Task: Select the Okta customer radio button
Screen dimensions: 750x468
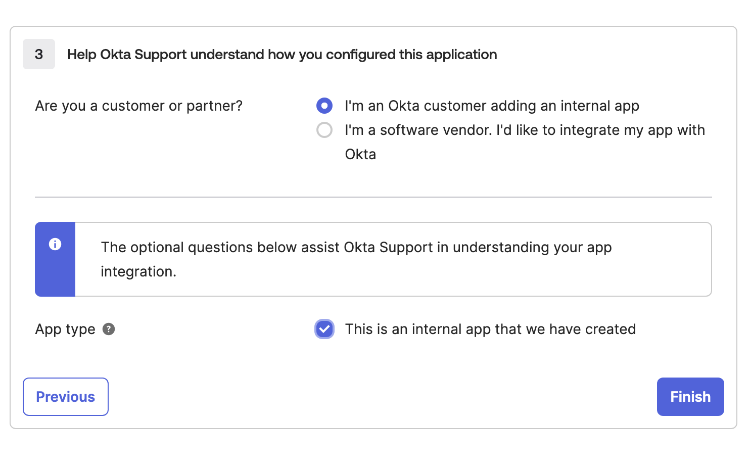Action: click(x=324, y=106)
